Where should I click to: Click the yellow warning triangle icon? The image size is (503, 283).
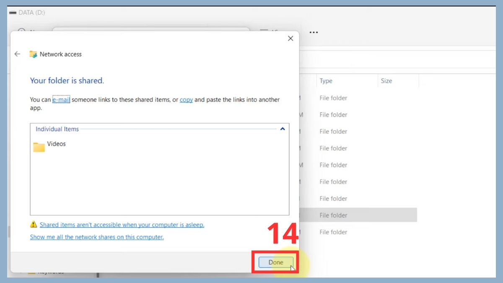(x=34, y=225)
